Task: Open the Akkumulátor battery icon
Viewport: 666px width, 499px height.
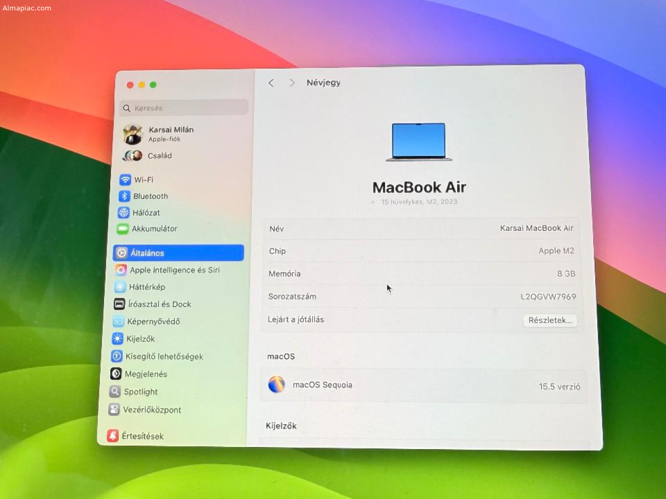Action: tap(123, 229)
